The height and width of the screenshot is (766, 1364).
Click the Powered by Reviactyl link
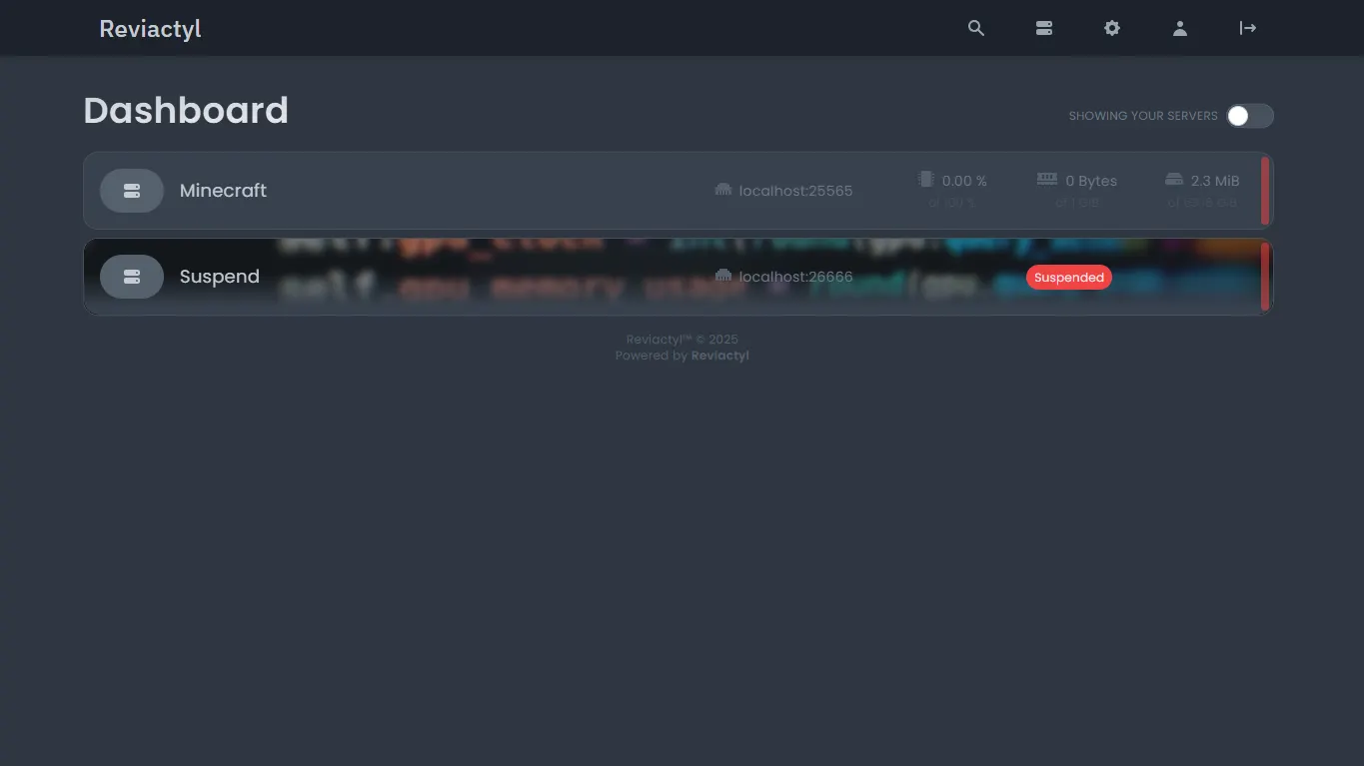(x=719, y=356)
